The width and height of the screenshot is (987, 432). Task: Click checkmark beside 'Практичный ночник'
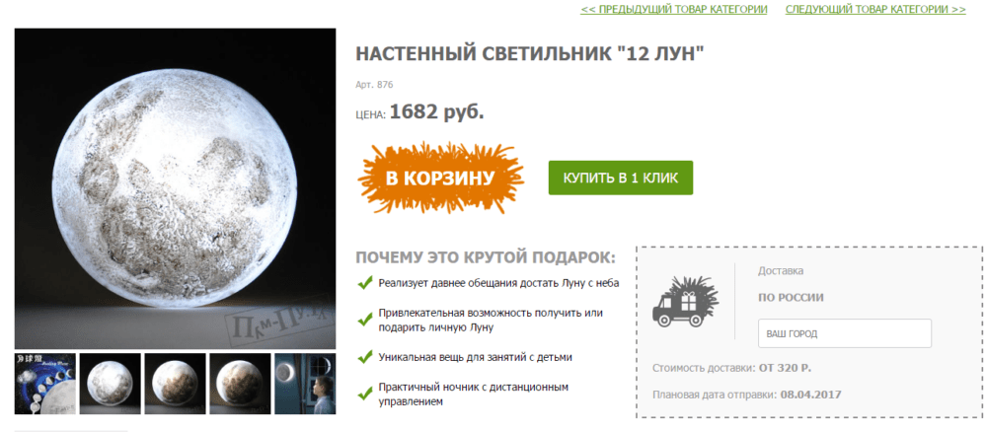coord(365,394)
